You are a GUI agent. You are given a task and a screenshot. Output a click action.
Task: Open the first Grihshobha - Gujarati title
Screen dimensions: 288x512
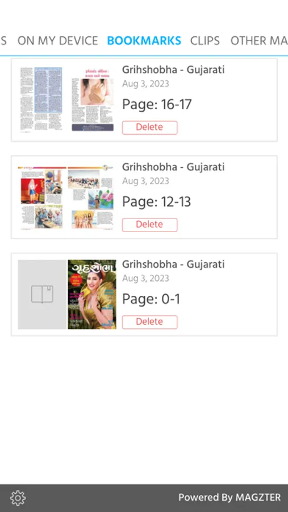tap(173, 69)
